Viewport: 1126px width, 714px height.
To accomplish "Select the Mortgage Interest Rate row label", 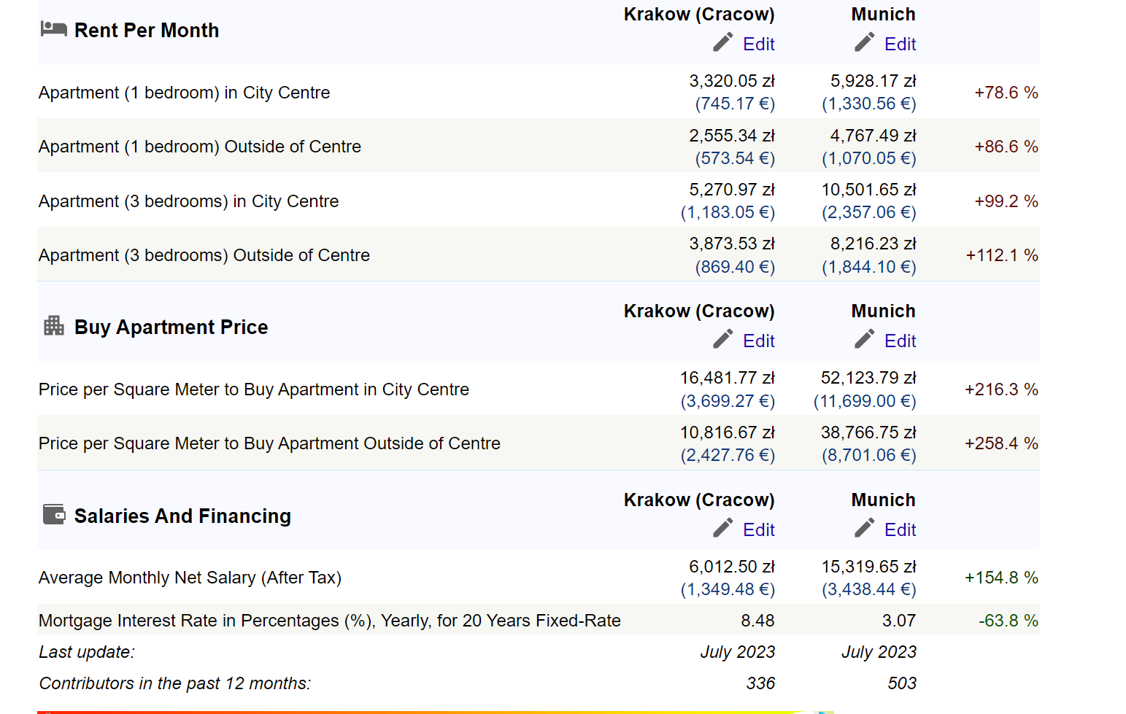I will click(x=329, y=621).
